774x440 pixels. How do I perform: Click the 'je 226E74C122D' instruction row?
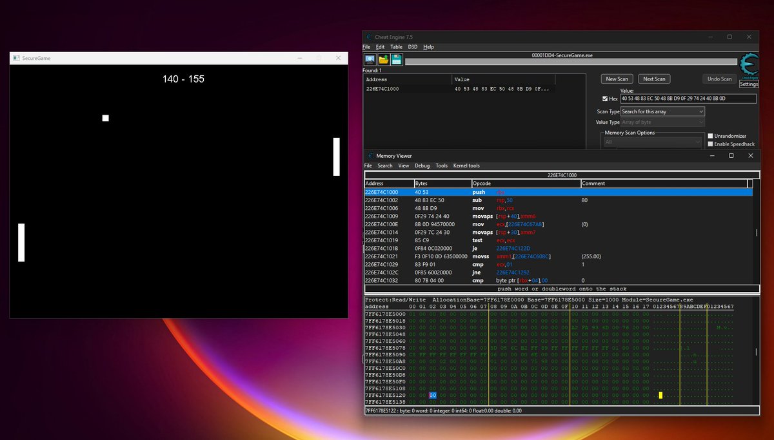click(559, 248)
